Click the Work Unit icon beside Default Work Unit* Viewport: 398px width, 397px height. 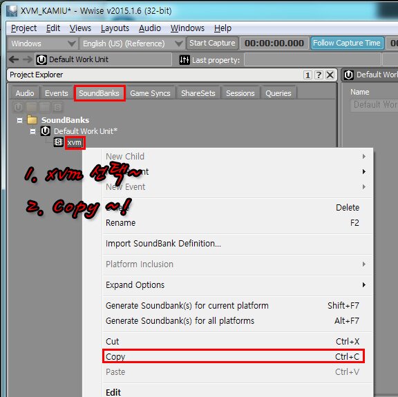[46, 131]
